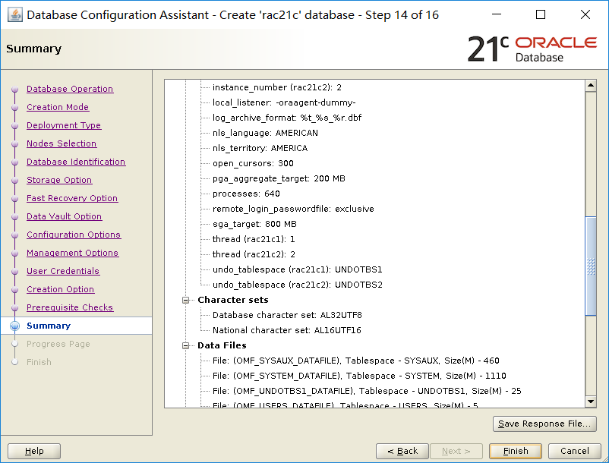Go to Management Options step

coord(72,253)
